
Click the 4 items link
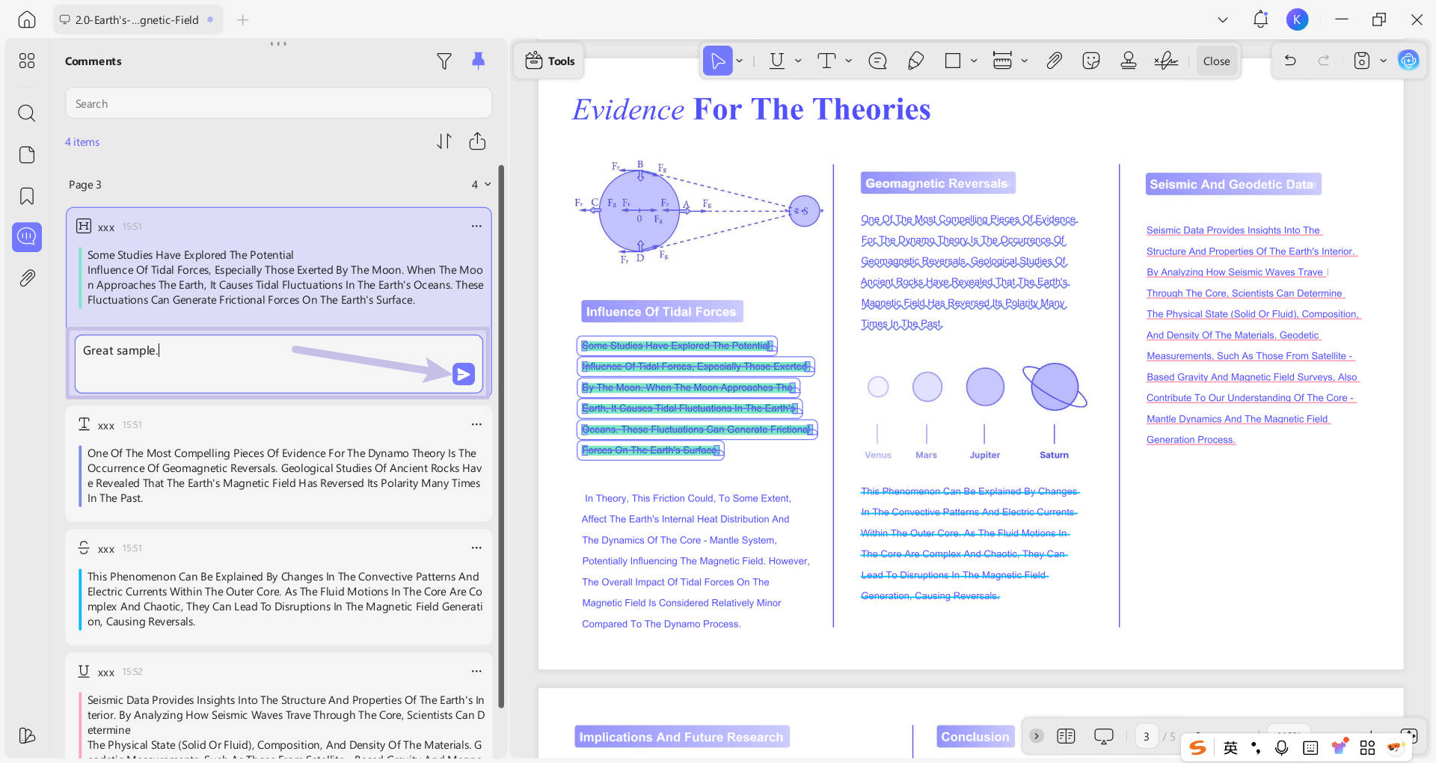point(82,142)
